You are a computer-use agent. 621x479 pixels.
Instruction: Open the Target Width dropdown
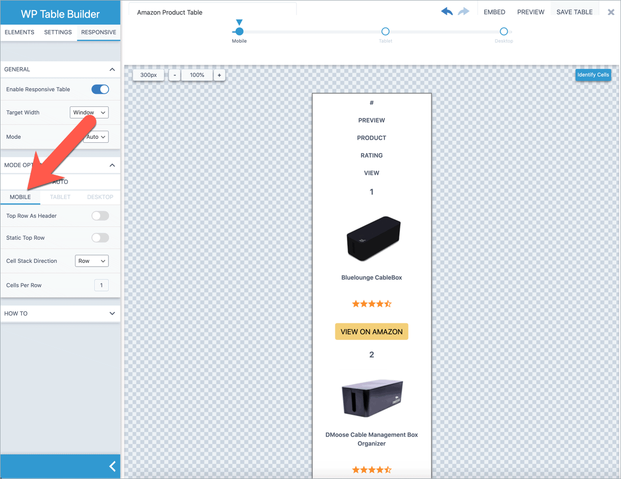(x=89, y=112)
